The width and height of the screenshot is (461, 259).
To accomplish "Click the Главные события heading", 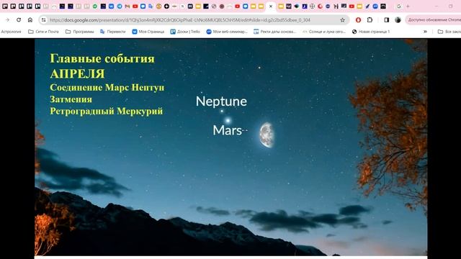I will click(102, 58).
